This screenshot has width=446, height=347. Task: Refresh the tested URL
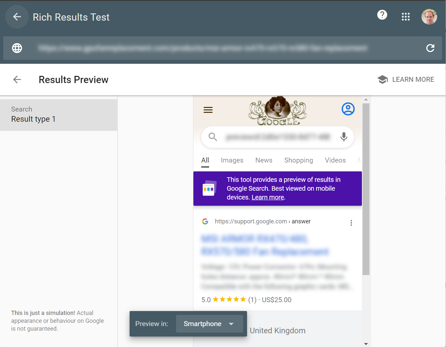(430, 48)
